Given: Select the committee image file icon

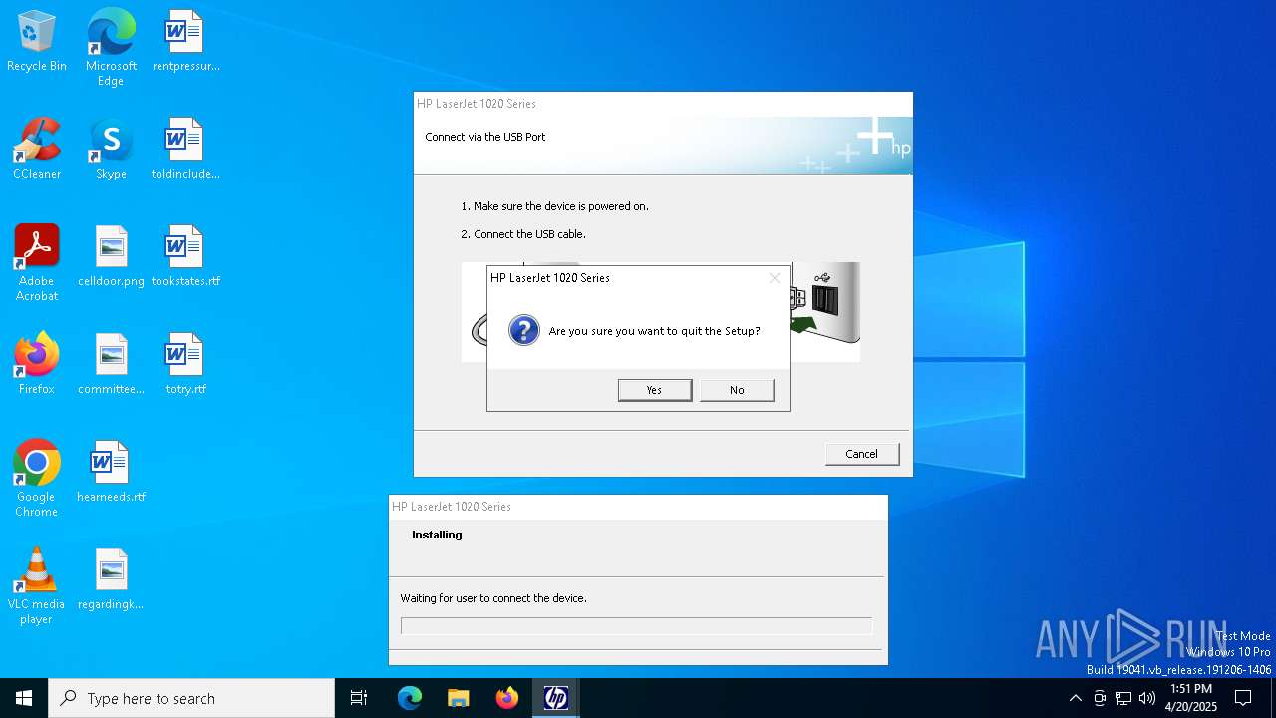Looking at the screenshot, I should coord(111,365).
